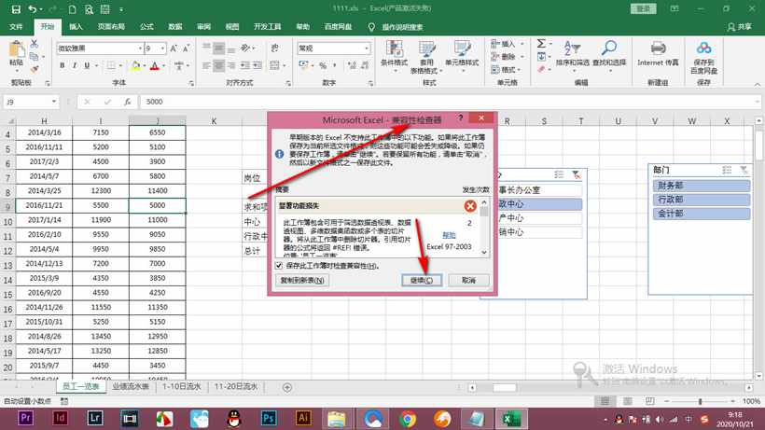Click the fill color highlight swatch
The image size is (765, 430).
tap(135, 65)
